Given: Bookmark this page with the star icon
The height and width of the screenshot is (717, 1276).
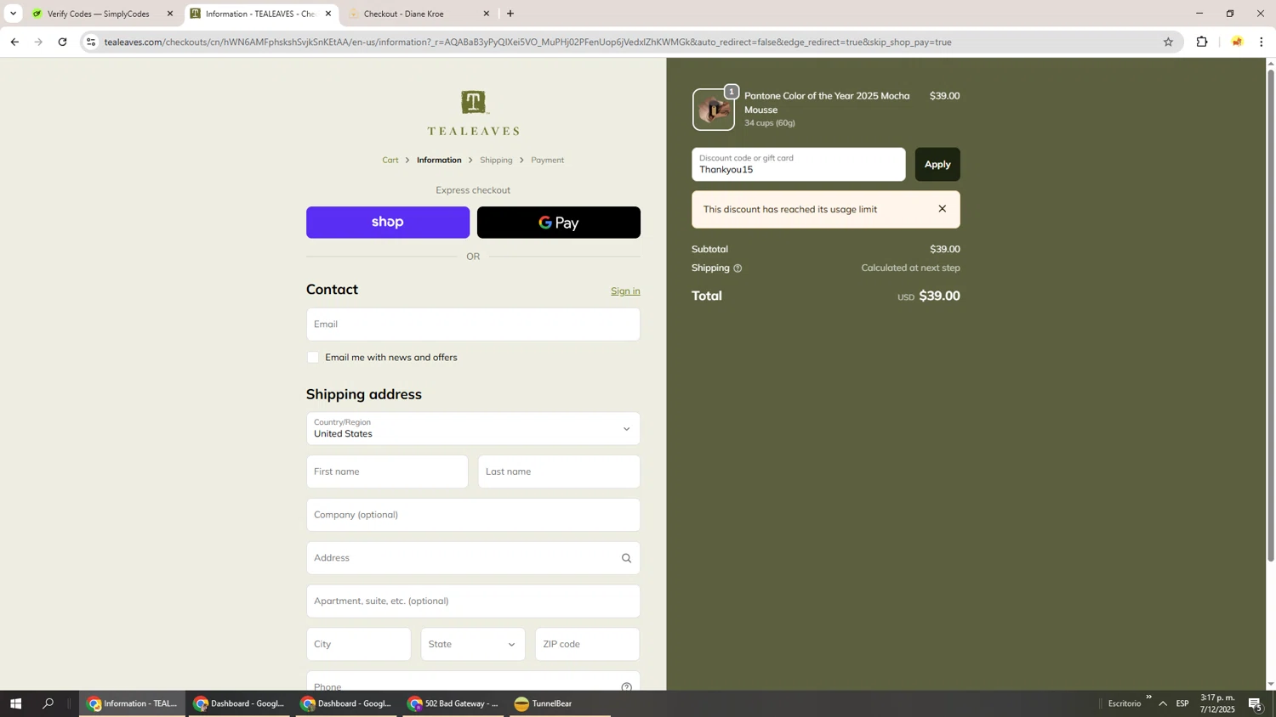Looking at the screenshot, I should (1168, 42).
